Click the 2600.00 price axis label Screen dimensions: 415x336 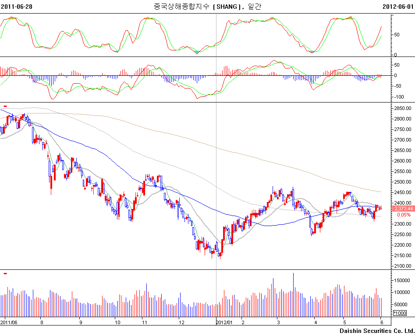(401, 161)
